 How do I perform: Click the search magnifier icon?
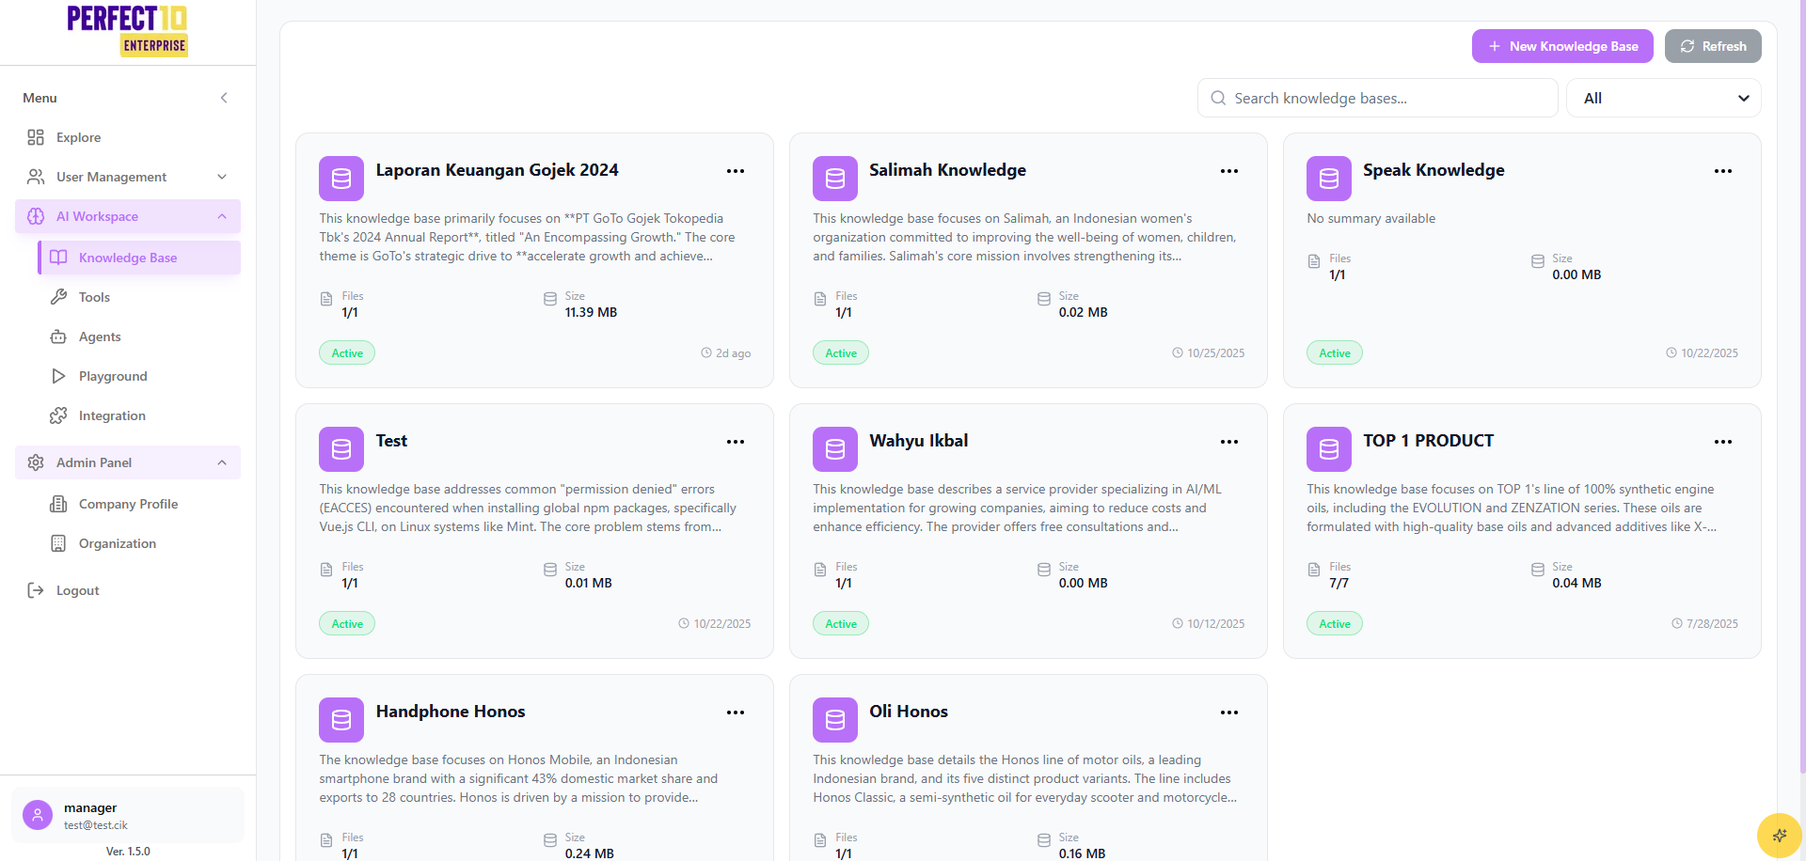click(x=1218, y=98)
